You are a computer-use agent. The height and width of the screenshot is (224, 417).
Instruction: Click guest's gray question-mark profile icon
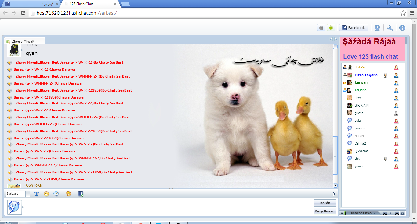pyautogui.click(x=396, y=113)
